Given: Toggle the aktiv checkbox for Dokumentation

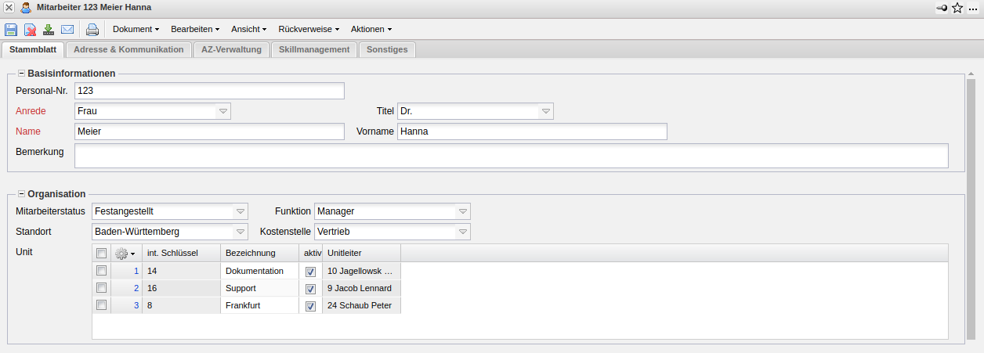Looking at the screenshot, I should (x=311, y=272).
